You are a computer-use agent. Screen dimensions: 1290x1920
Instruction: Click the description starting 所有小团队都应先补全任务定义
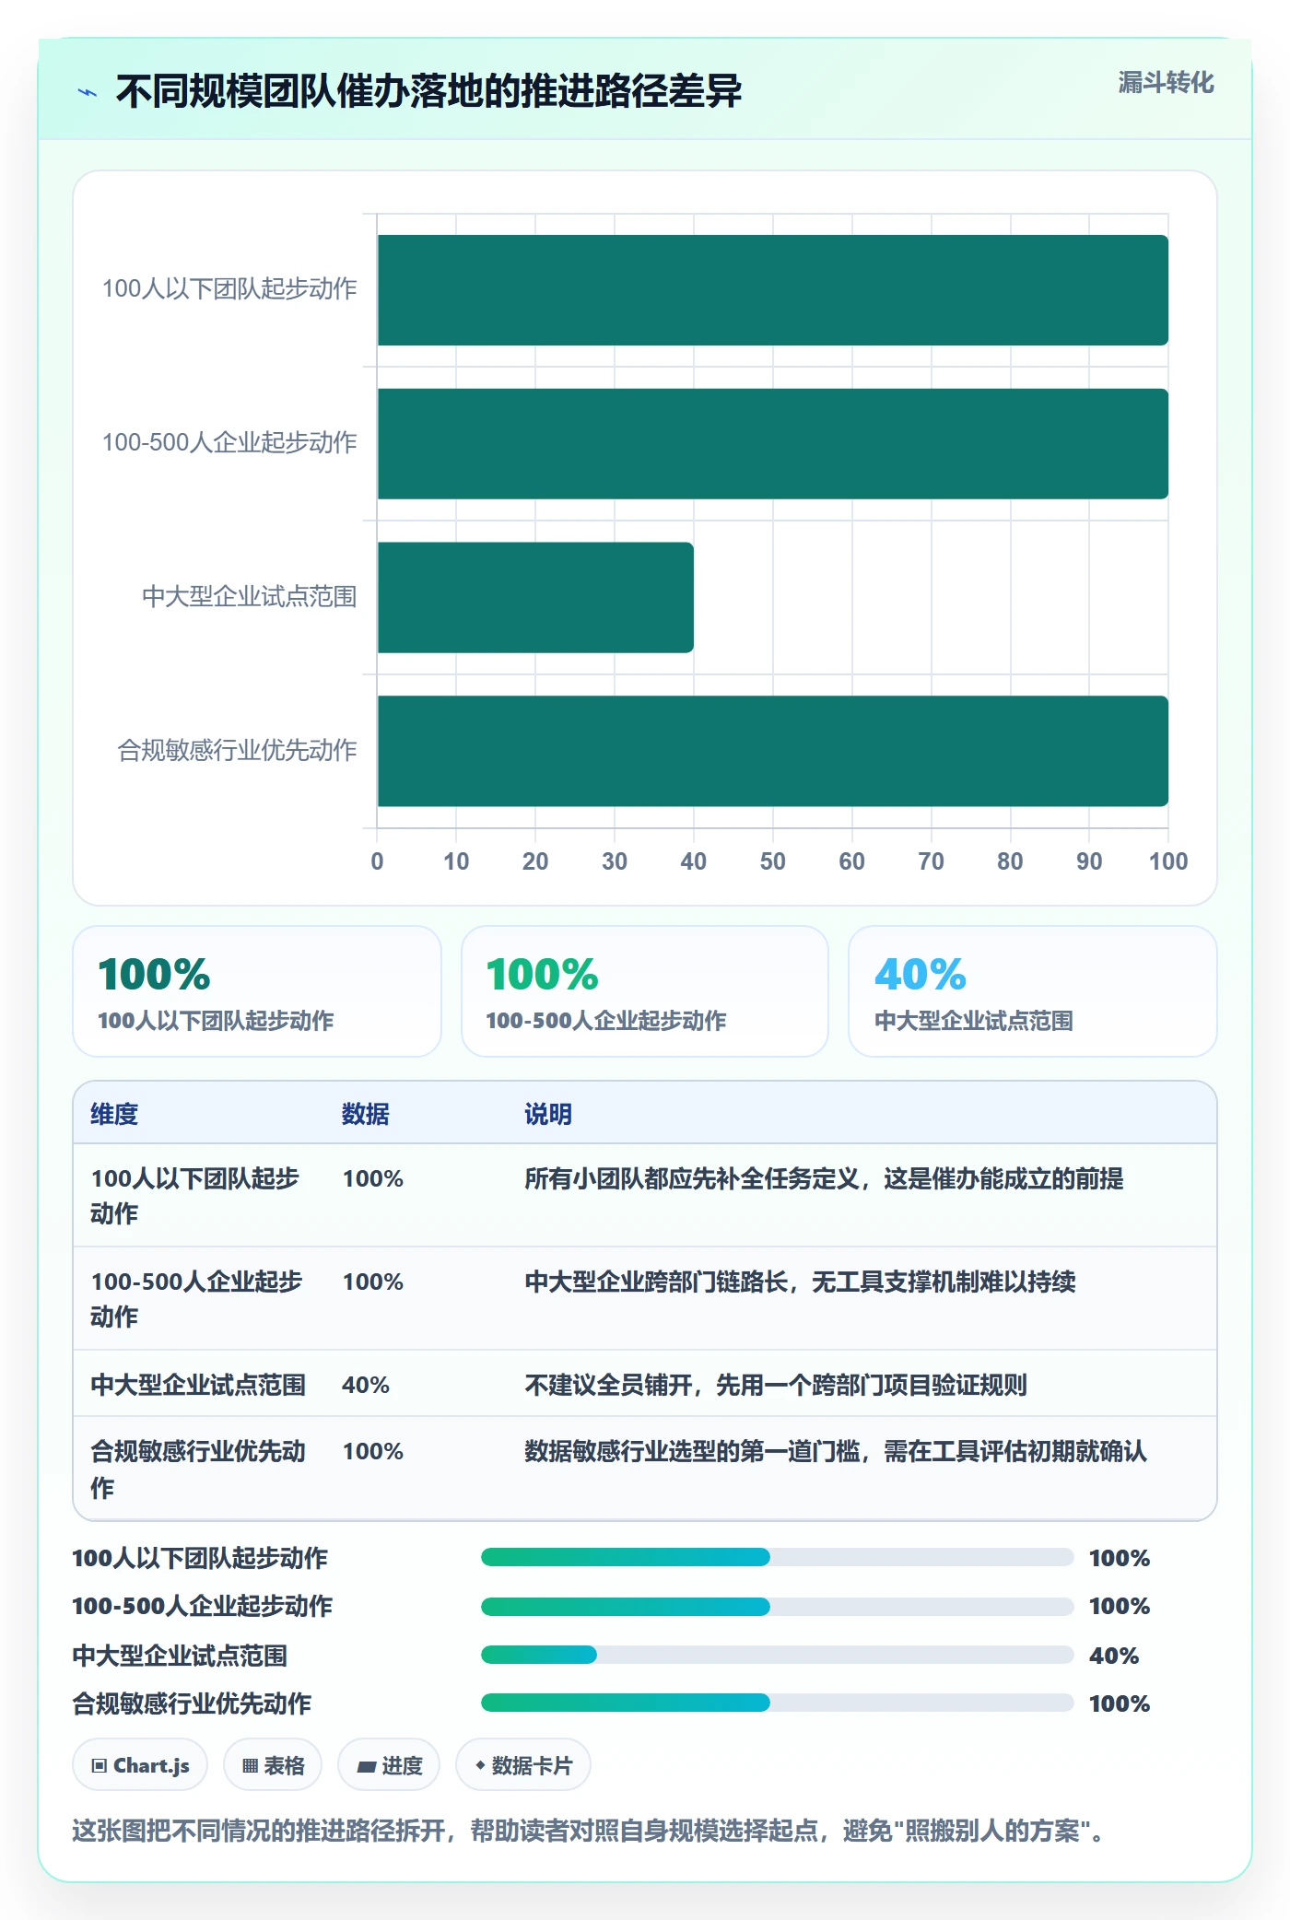(824, 1178)
